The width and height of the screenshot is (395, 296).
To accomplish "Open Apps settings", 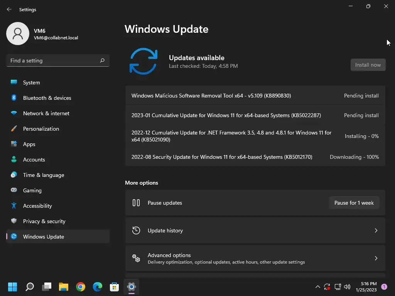I will [58, 144].
